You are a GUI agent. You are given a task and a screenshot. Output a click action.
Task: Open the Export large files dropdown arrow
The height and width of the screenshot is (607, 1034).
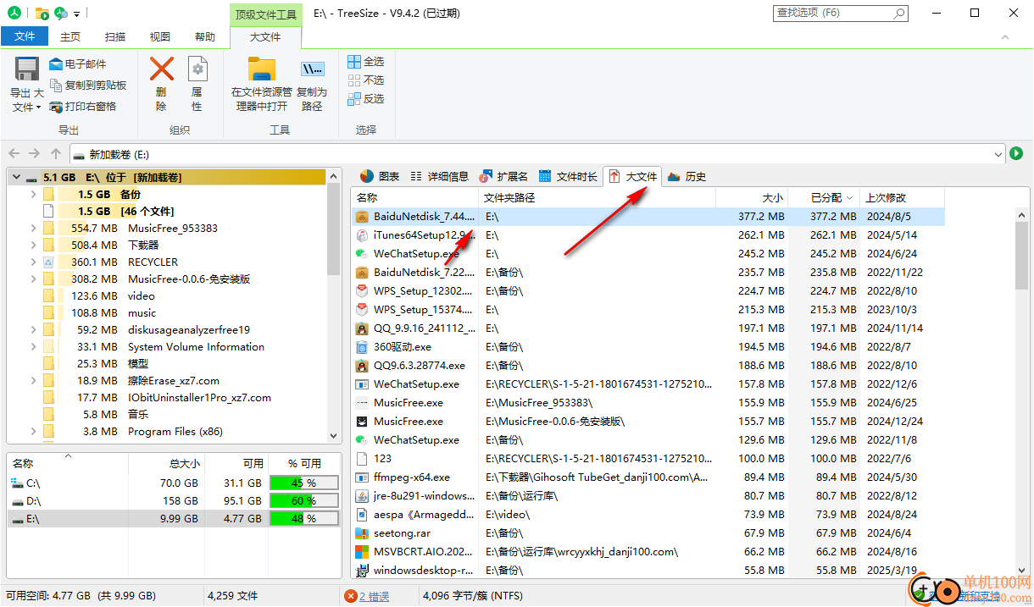click(x=38, y=108)
